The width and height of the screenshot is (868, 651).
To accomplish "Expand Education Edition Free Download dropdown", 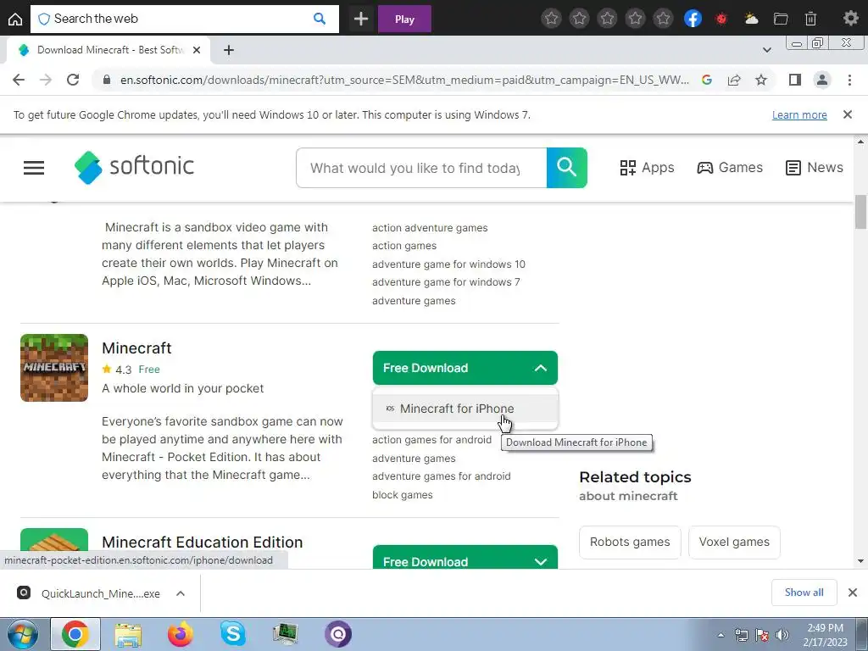I will 465,558.
